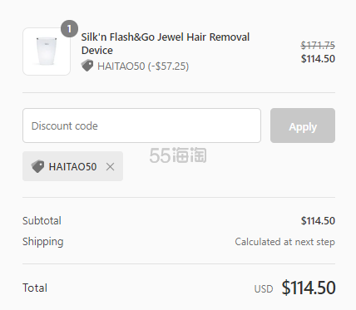This screenshot has width=356, height=310.
Task: Click the Calculated at next step text
Action: (285, 242)
